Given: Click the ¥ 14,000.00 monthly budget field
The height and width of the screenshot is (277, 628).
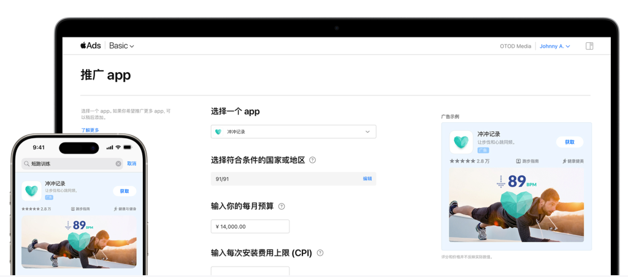Looking at the screenshot, I should (x=250, y=226).
